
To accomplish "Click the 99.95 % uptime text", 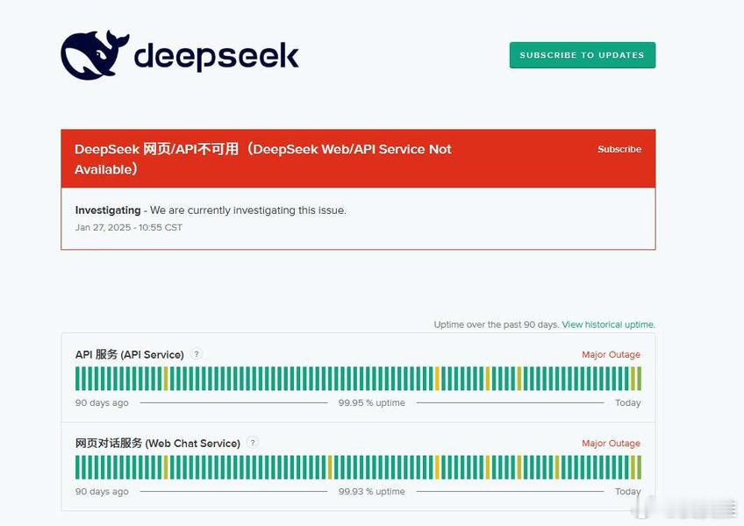I will click(x=371, y=402).
